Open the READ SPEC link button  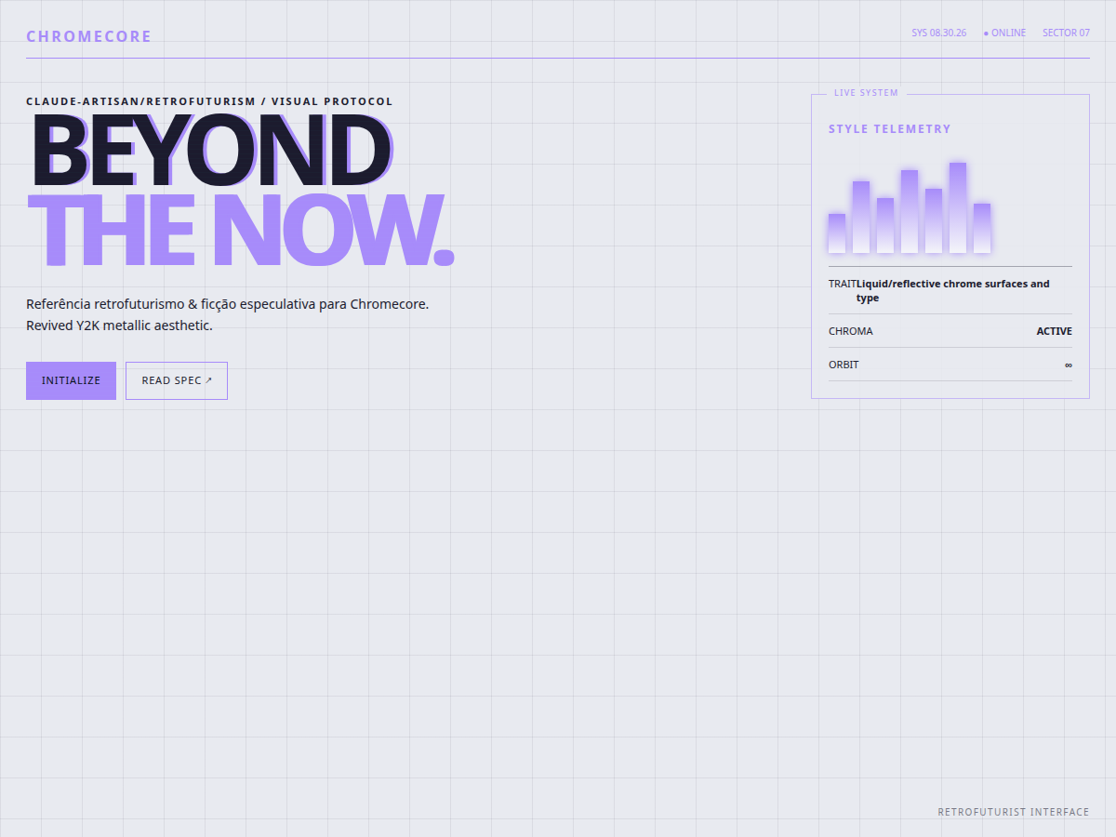(177, 380)
